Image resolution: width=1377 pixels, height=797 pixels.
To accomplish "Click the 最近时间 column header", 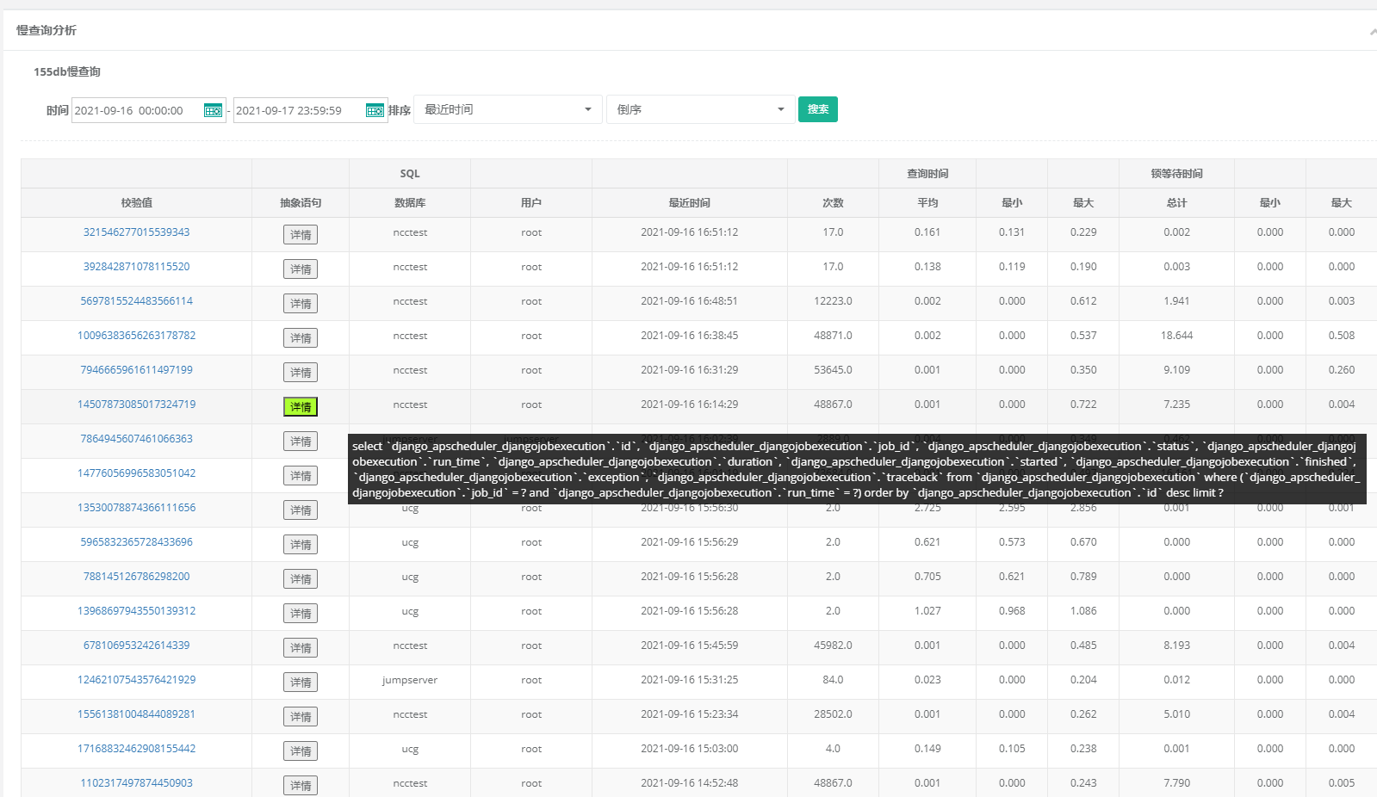I will [689, 203].
